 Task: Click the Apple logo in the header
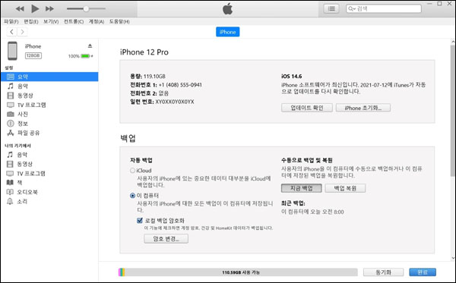228,8
